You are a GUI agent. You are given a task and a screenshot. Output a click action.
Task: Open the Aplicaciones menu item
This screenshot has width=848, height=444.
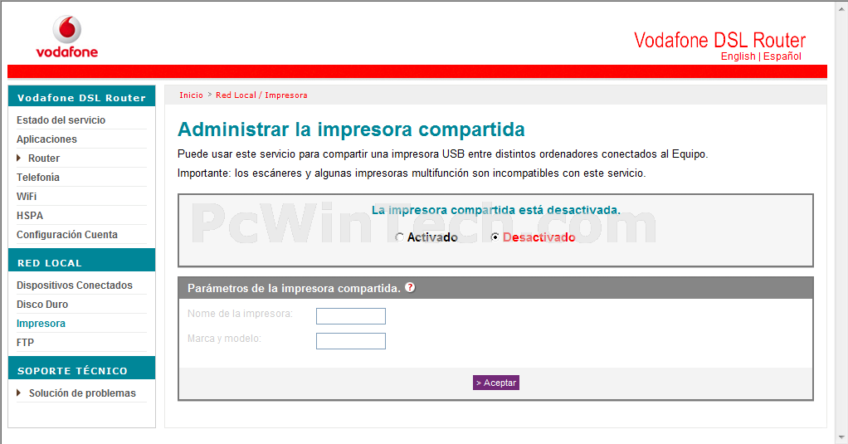(x=46, y=139)
